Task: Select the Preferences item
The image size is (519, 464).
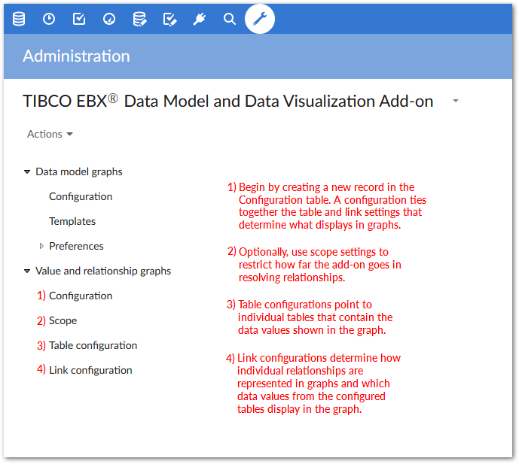Action: click(x=77, y=246)
